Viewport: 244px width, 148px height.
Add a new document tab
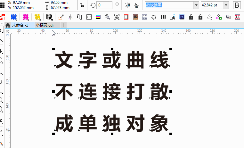pos(63,25)
